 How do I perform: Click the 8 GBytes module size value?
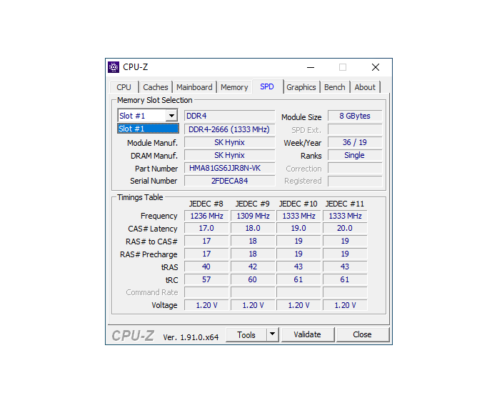click(355, 116)
